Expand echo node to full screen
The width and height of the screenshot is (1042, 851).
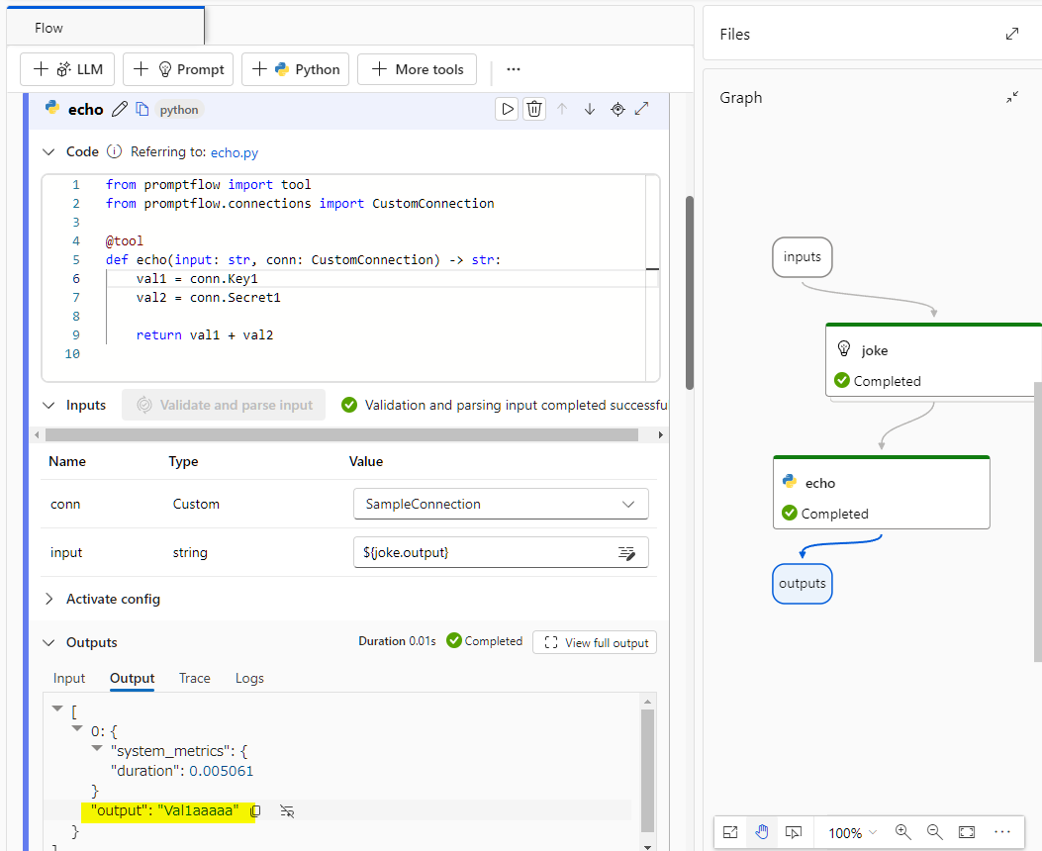pos(642,108)
